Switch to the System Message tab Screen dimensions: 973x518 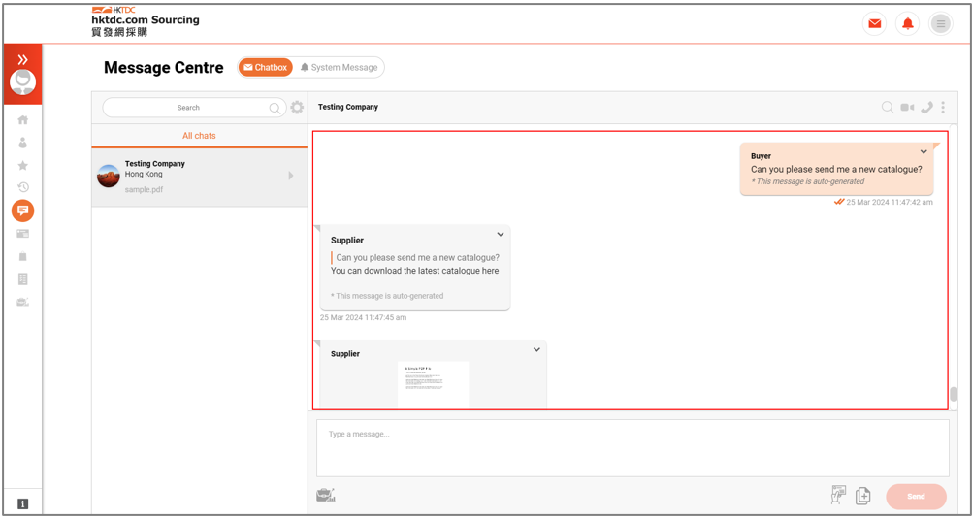pyautogui.click(x=339, y=68)
